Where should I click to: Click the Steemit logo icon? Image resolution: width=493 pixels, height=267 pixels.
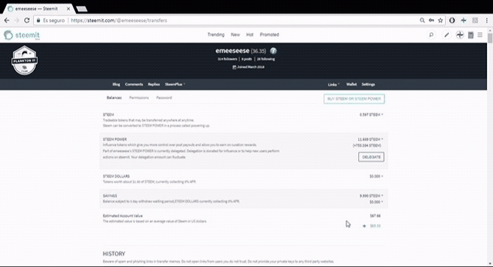(8, 35)
